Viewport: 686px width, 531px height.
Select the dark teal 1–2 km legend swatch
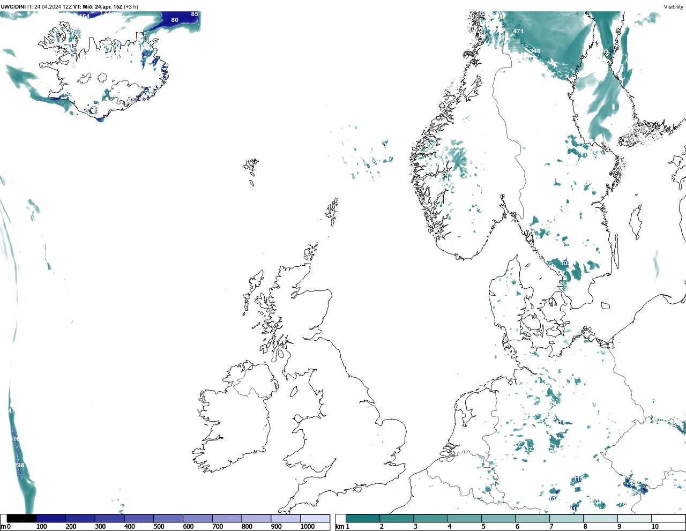click(363, 518)
